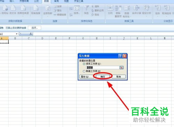Expand the 取消组合 (Ungroup) dropdown arrow
Screen dimensions: 174x127
coord(167,16)
